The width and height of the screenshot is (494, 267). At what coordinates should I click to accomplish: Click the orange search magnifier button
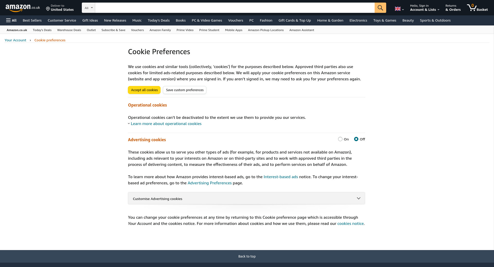380,8
